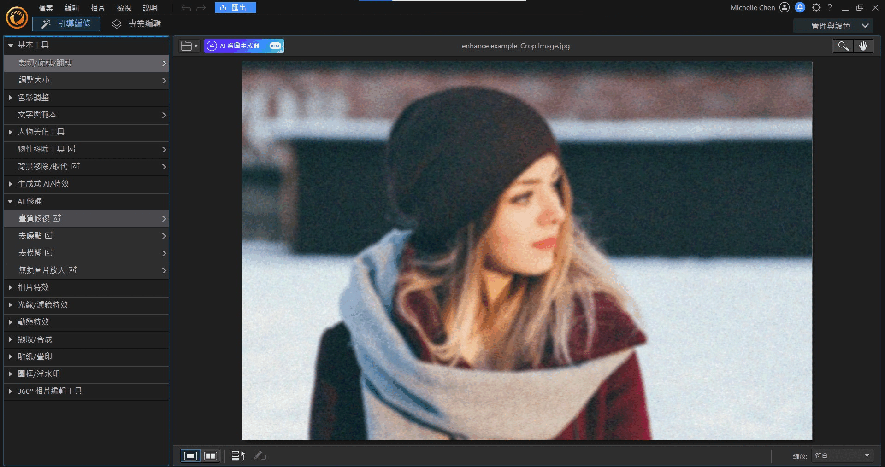Open the blue notifications bell icon

point(800,7)
